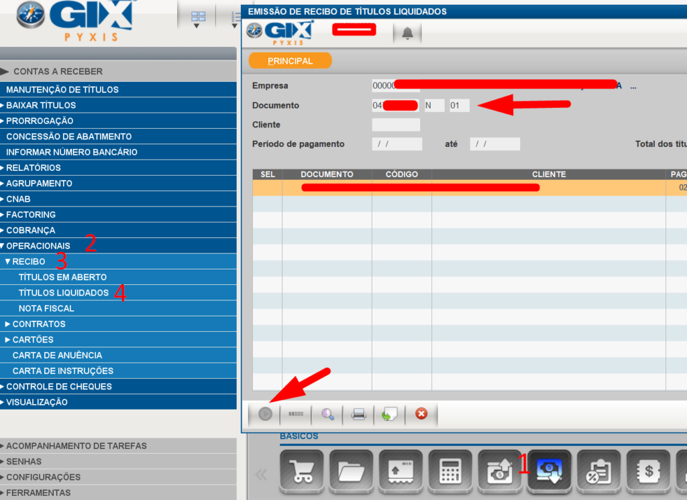The image size is (687, 500).
Task: Open the notifications bell icon
Action: pyautogui.click(x=407, y=33)
